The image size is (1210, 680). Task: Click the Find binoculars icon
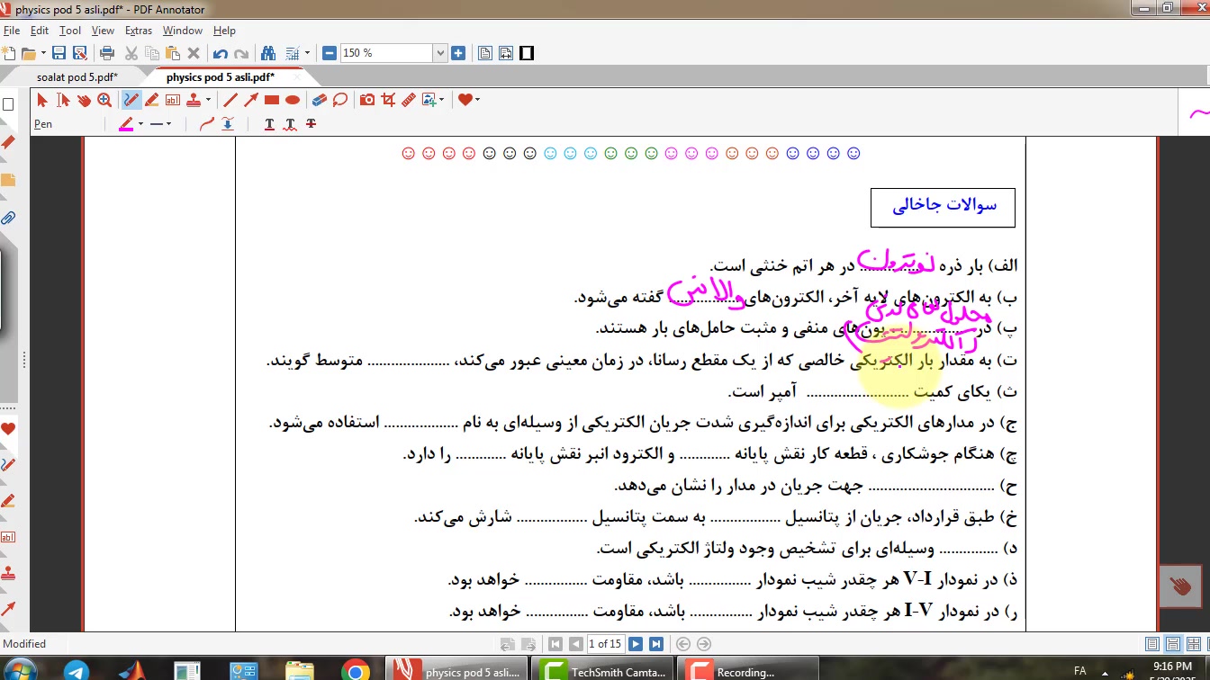267,53
